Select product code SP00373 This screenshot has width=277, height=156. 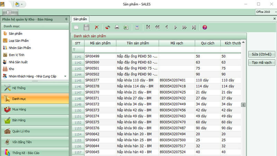point(100,110)
